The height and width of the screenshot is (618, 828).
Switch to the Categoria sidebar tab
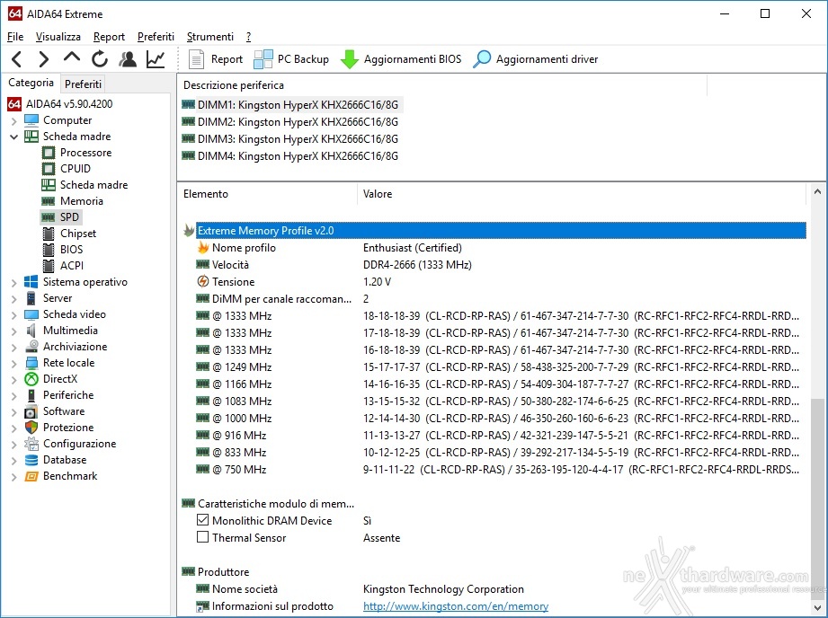31,83
